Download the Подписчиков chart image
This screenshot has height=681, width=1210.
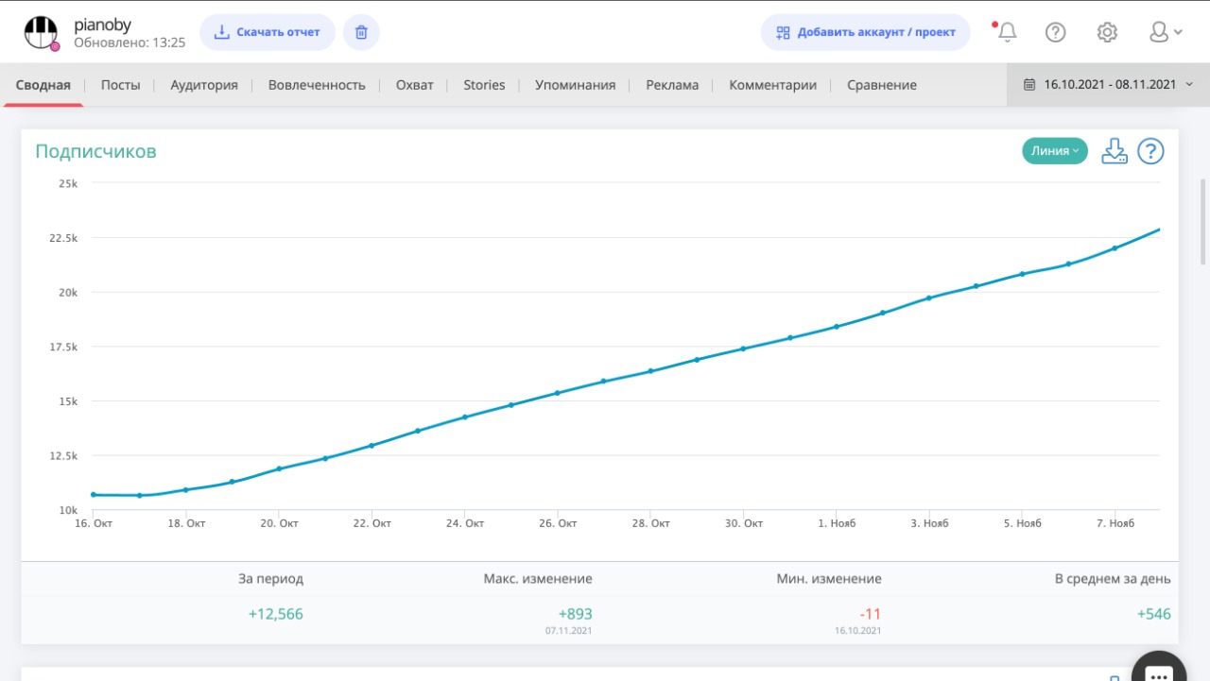[x=1115, y=151]
